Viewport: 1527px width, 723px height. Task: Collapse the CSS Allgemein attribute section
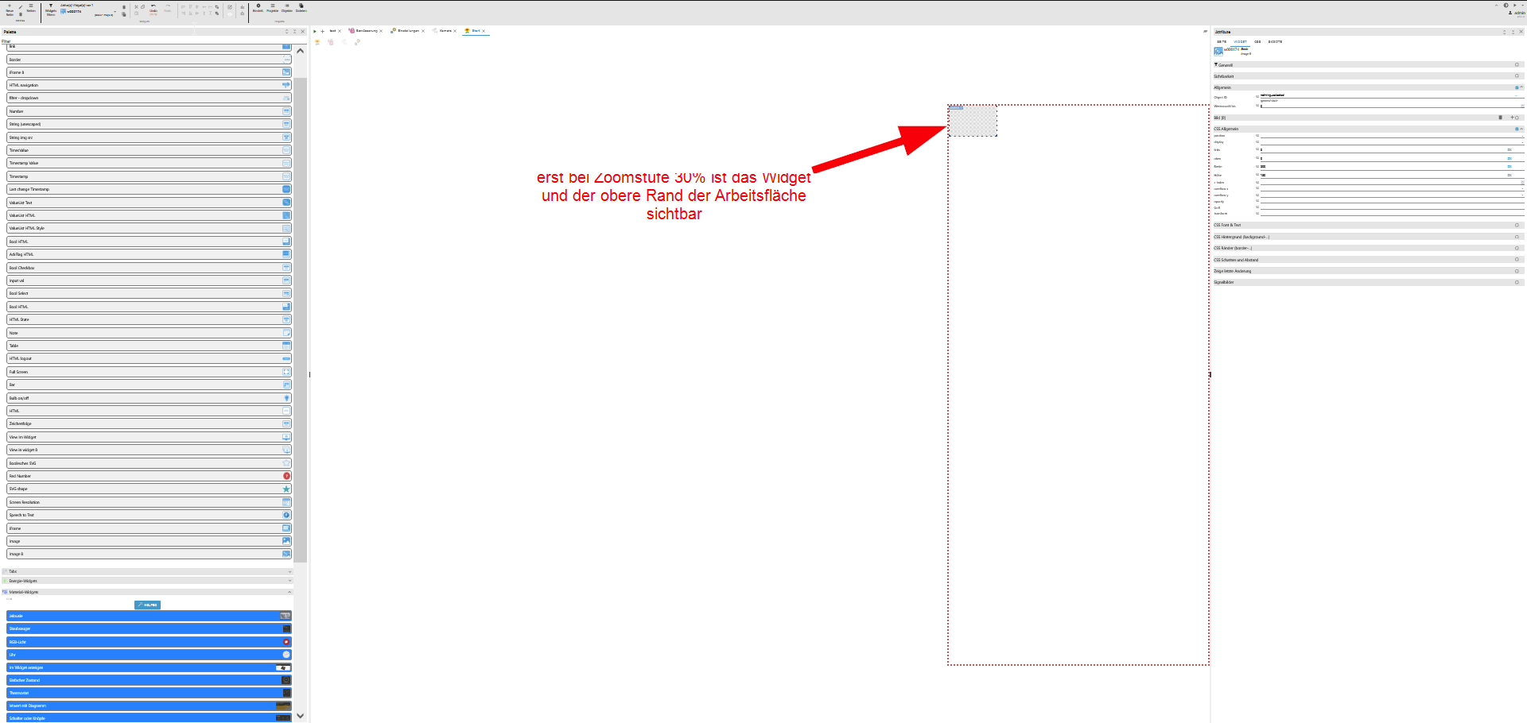1521,129
